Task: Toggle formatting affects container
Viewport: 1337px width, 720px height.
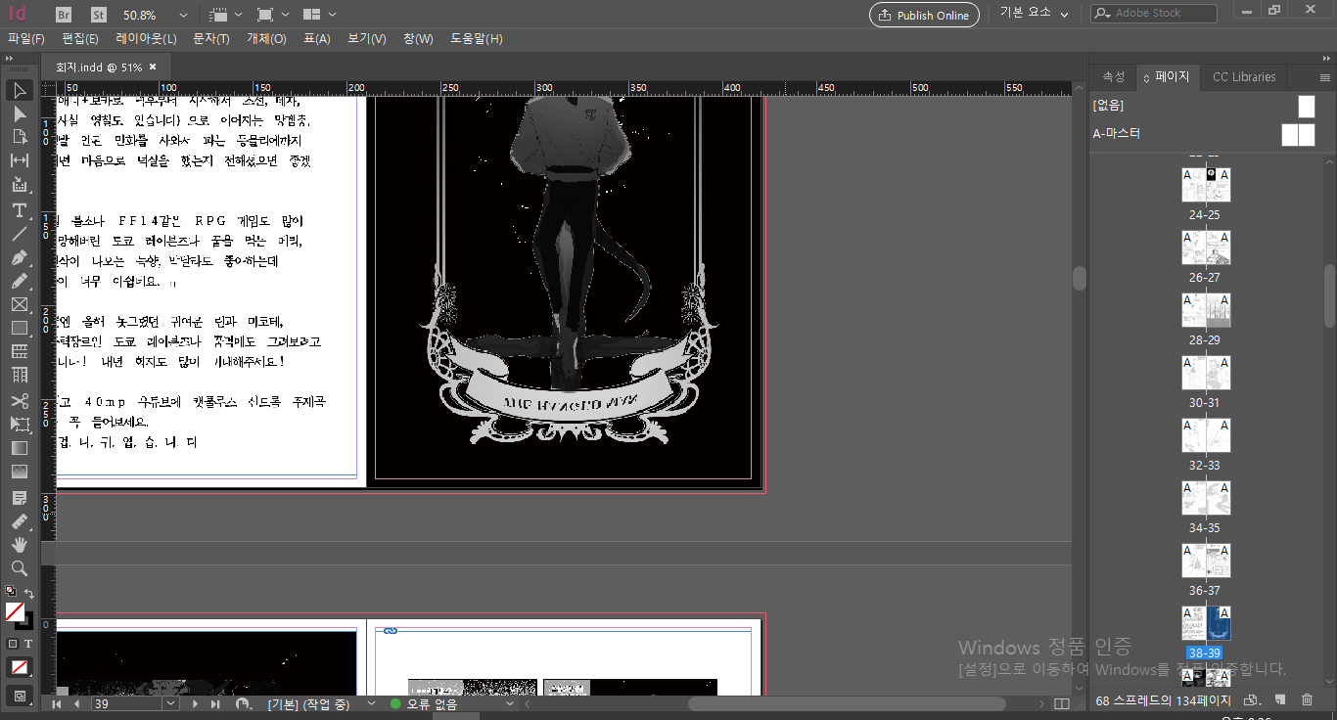Action: pyautogui.click(x=13, y=644)
